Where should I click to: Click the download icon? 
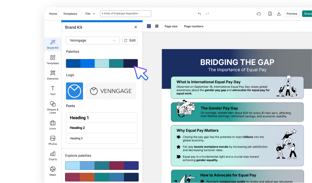pyautogui.click(x=279, y=14)
